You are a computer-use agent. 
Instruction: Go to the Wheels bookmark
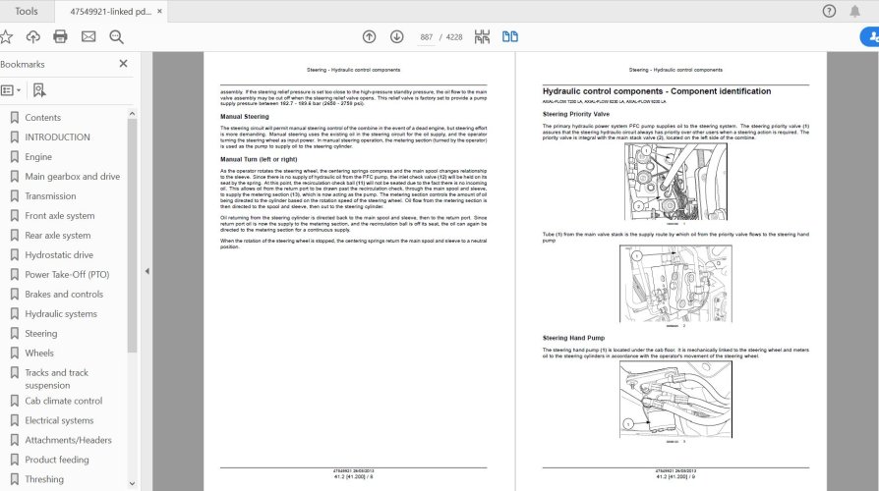(x=39, y=353)
